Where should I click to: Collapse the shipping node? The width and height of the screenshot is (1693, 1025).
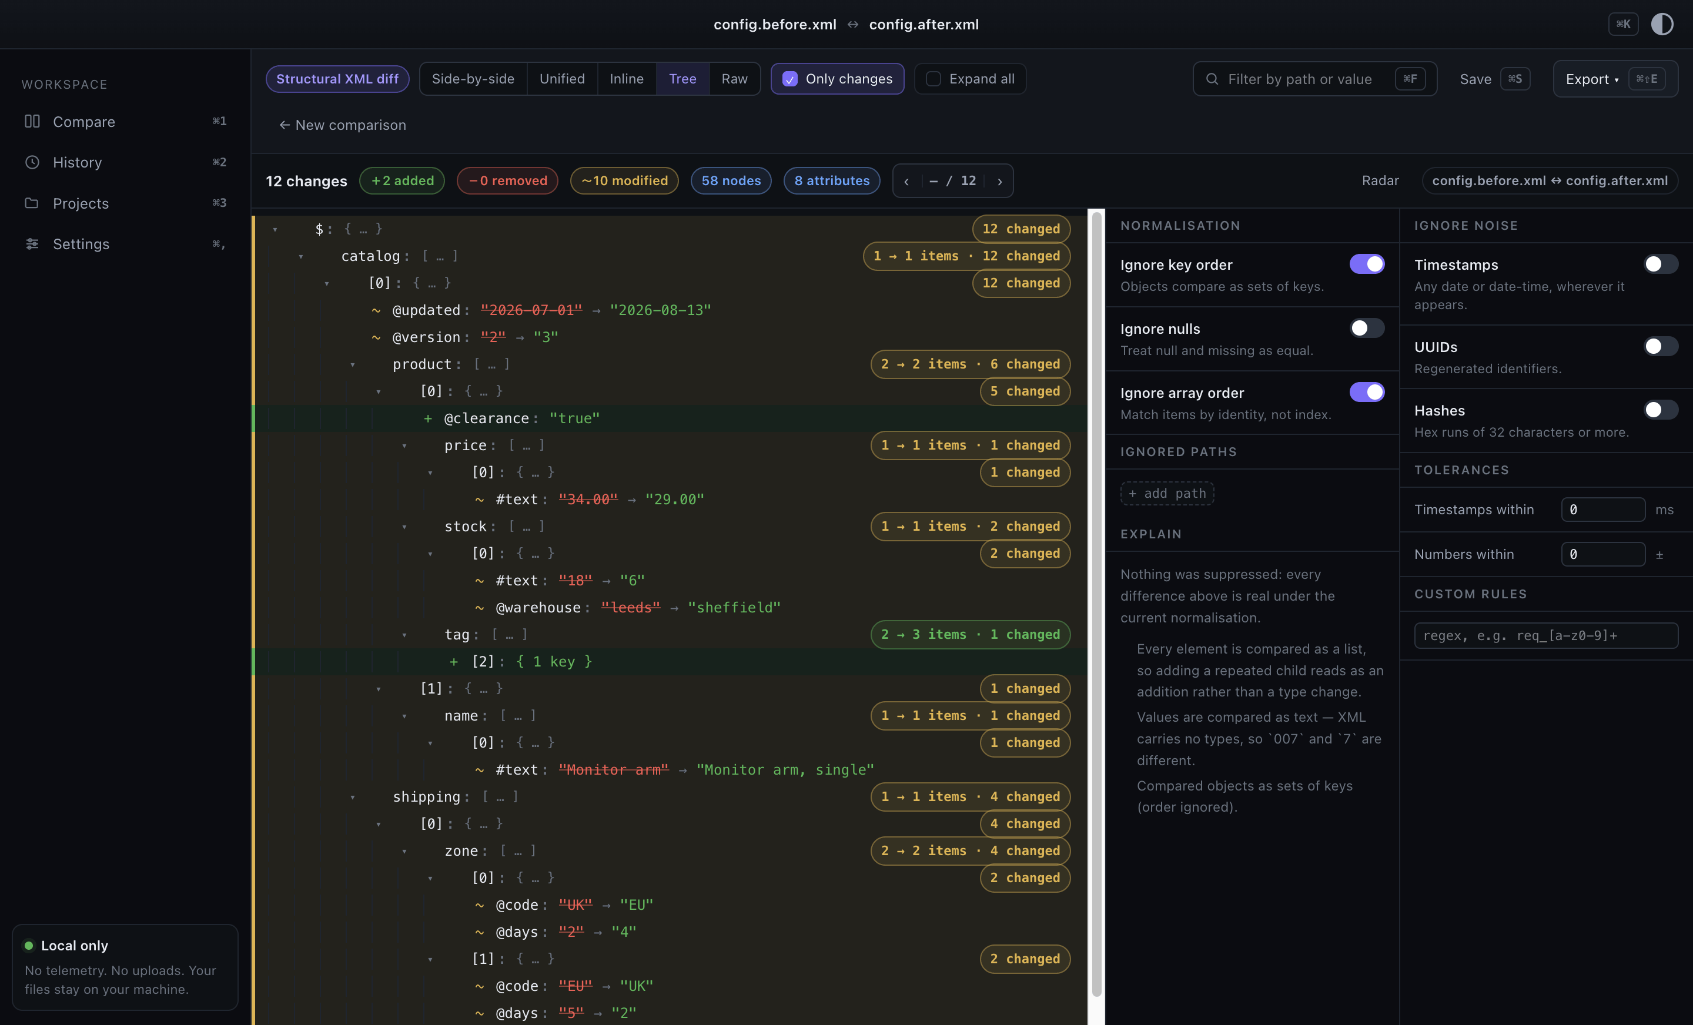[x=353, y=797]
